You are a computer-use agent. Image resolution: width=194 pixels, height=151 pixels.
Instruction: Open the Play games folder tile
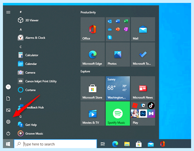click(x=143, y=113)
